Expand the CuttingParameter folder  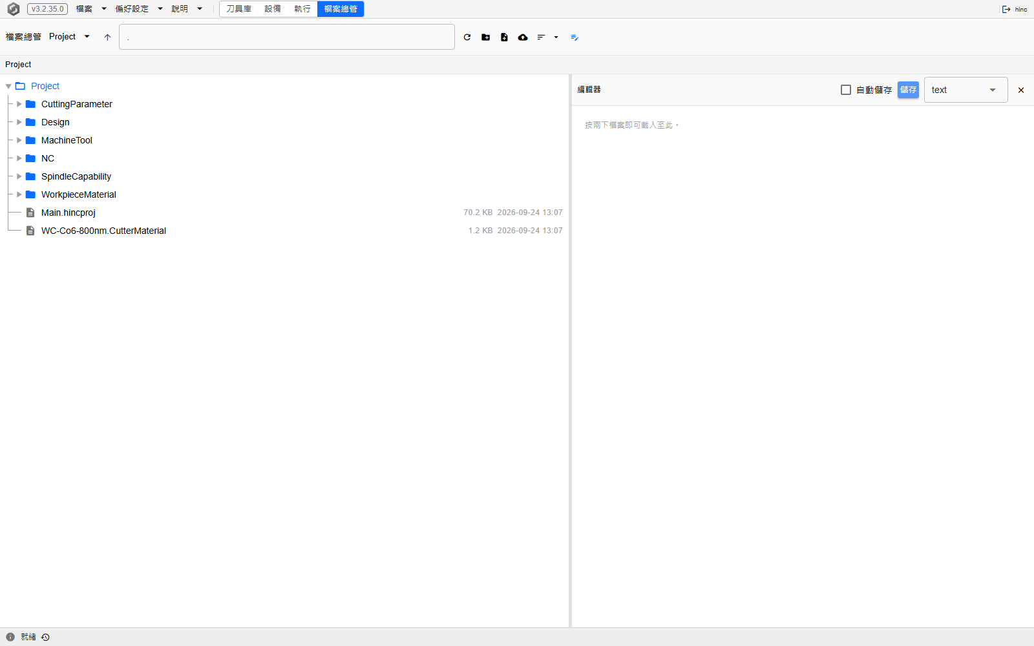[x=19, y=104]
